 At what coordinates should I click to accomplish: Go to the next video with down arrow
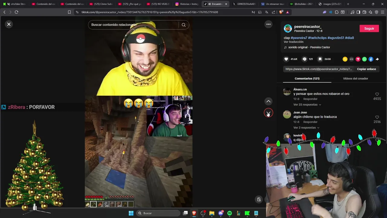[x=268, y=113]
